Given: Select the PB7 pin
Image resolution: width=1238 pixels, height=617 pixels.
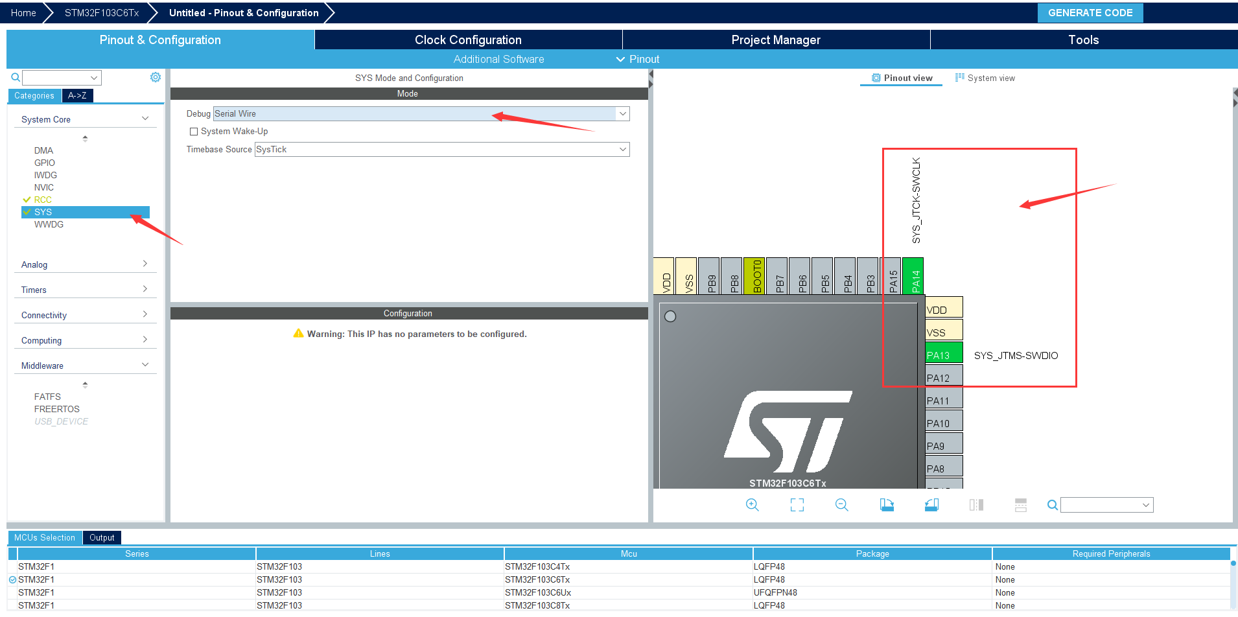Looking at the screenshot, I should tap(777, 275).
